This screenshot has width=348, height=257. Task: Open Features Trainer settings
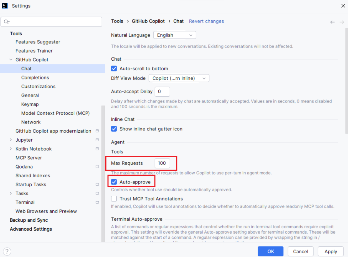click(34, 51)
